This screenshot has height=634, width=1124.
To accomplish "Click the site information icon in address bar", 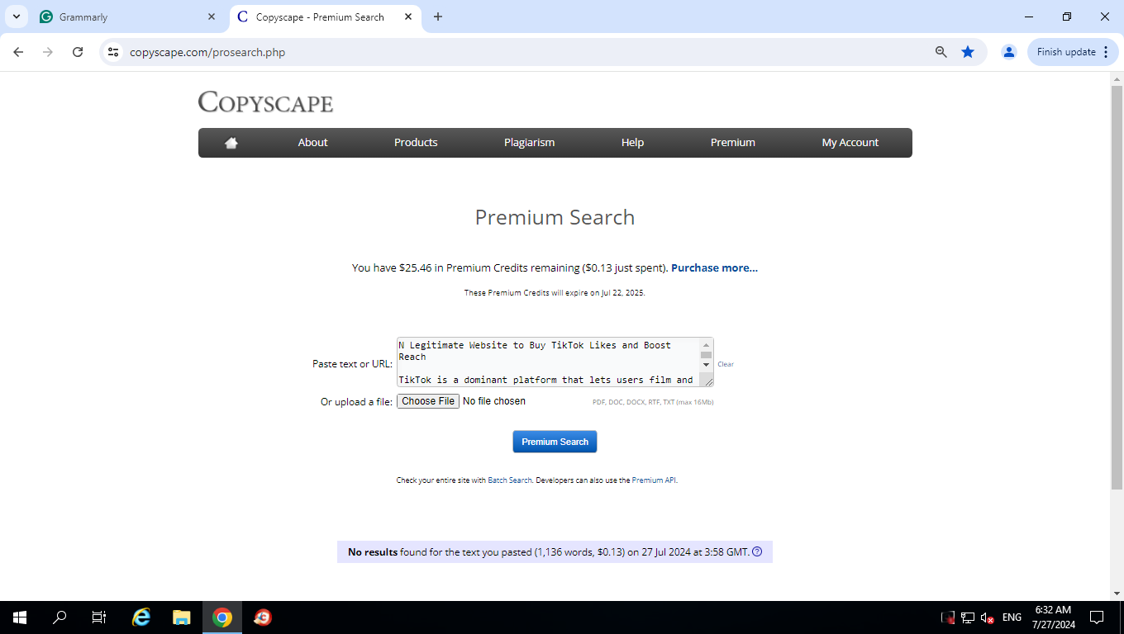I will 114,52.
